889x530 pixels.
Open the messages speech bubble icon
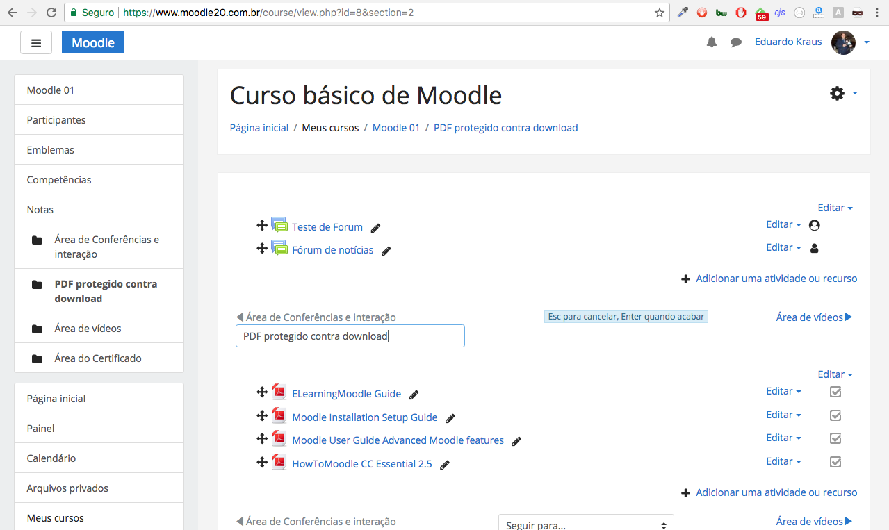(x=736, y=42)
